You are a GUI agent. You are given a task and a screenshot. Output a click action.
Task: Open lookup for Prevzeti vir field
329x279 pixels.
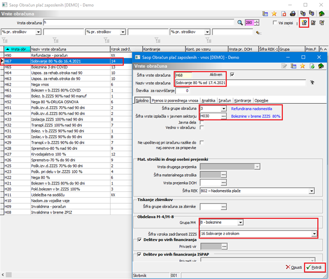click(x=224, y=246)
